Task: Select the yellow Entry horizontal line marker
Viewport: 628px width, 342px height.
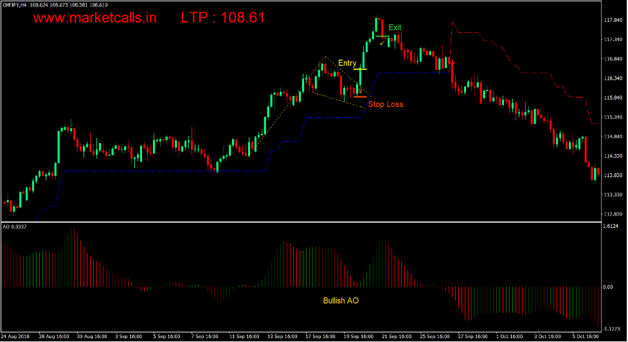Action: [x=360, y=69]
